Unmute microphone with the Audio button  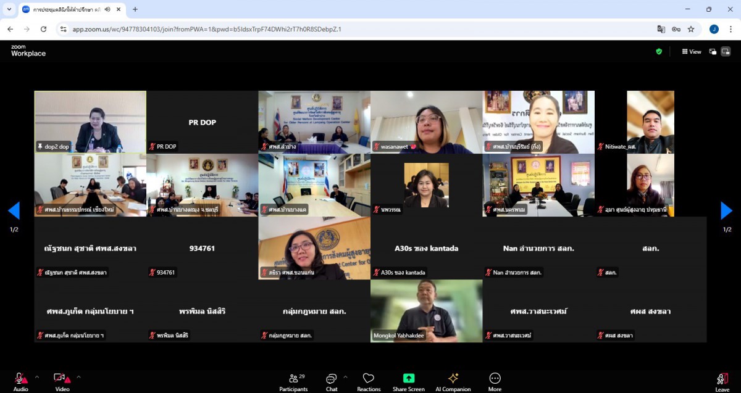20,379
